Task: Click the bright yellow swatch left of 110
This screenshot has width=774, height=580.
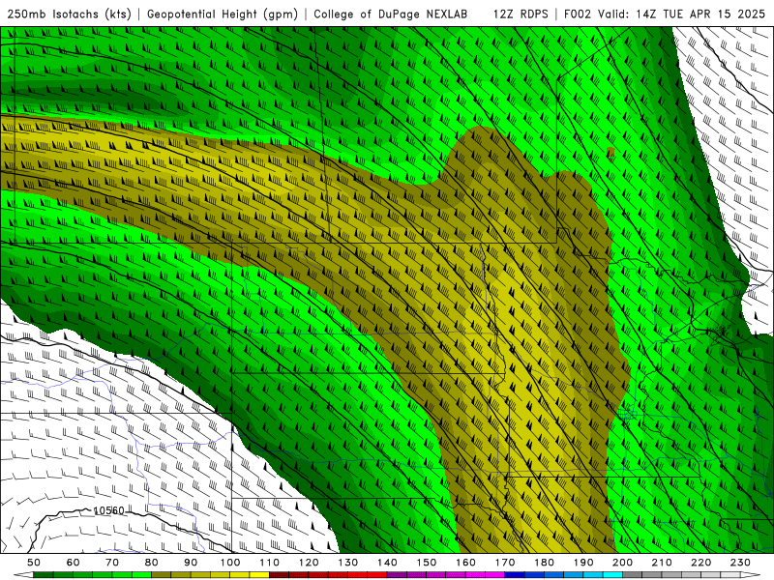Action: click(259, 575)
